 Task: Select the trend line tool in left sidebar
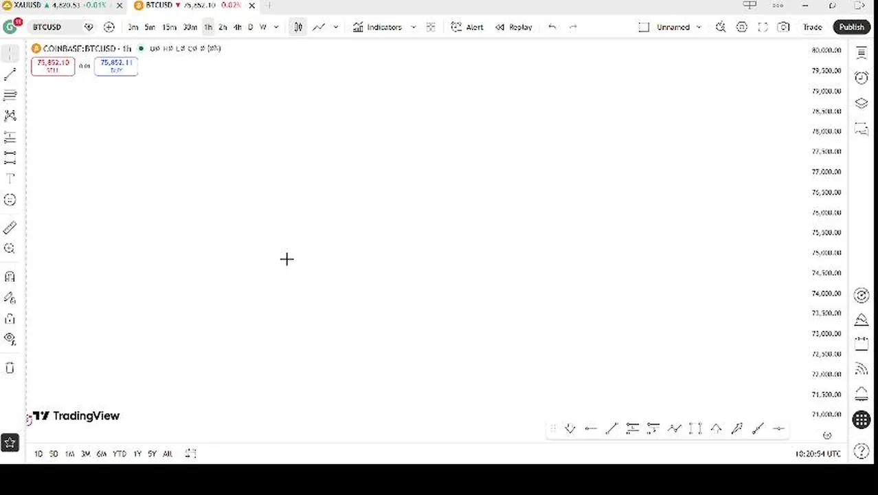tap(10, 74)
